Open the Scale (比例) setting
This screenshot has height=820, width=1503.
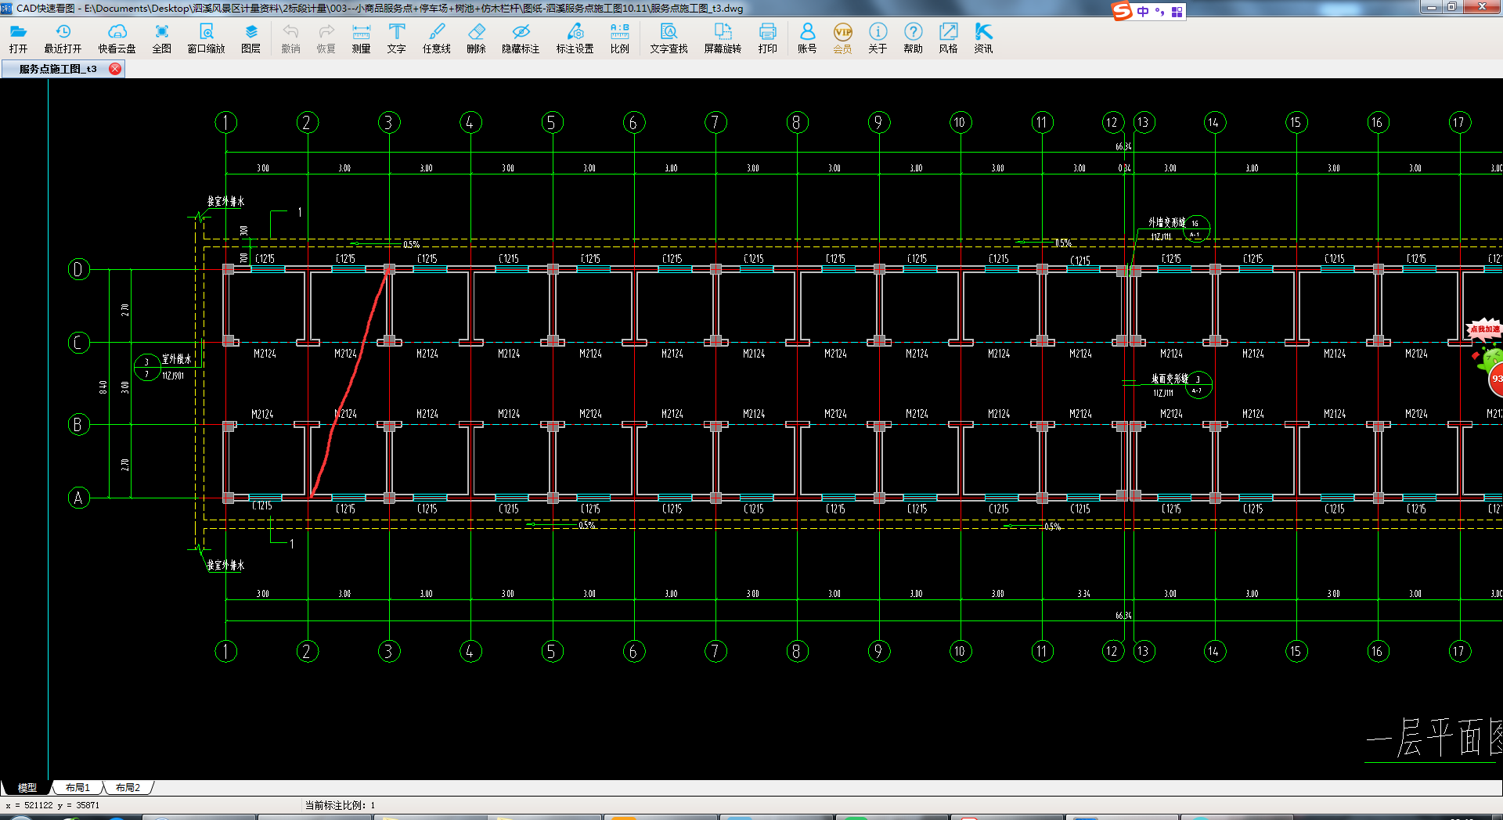tap(619, 38)
